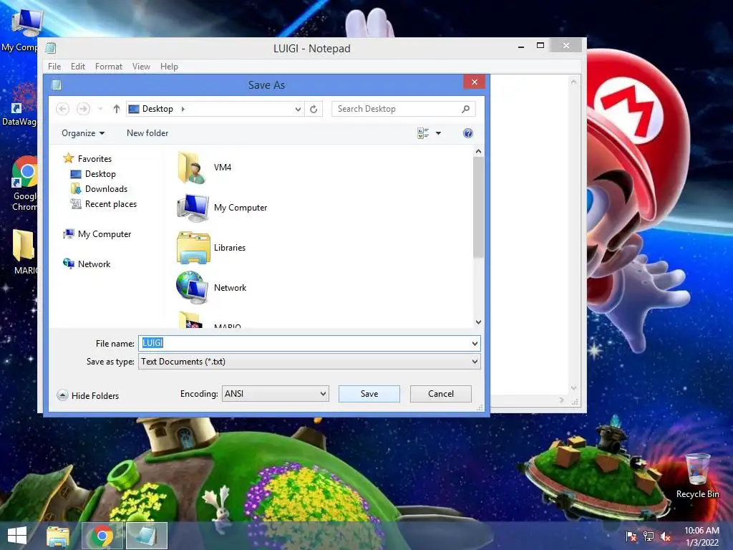733x550 pixels.
Task: Open Notepad Edit menu
Action: click(77, 67)
